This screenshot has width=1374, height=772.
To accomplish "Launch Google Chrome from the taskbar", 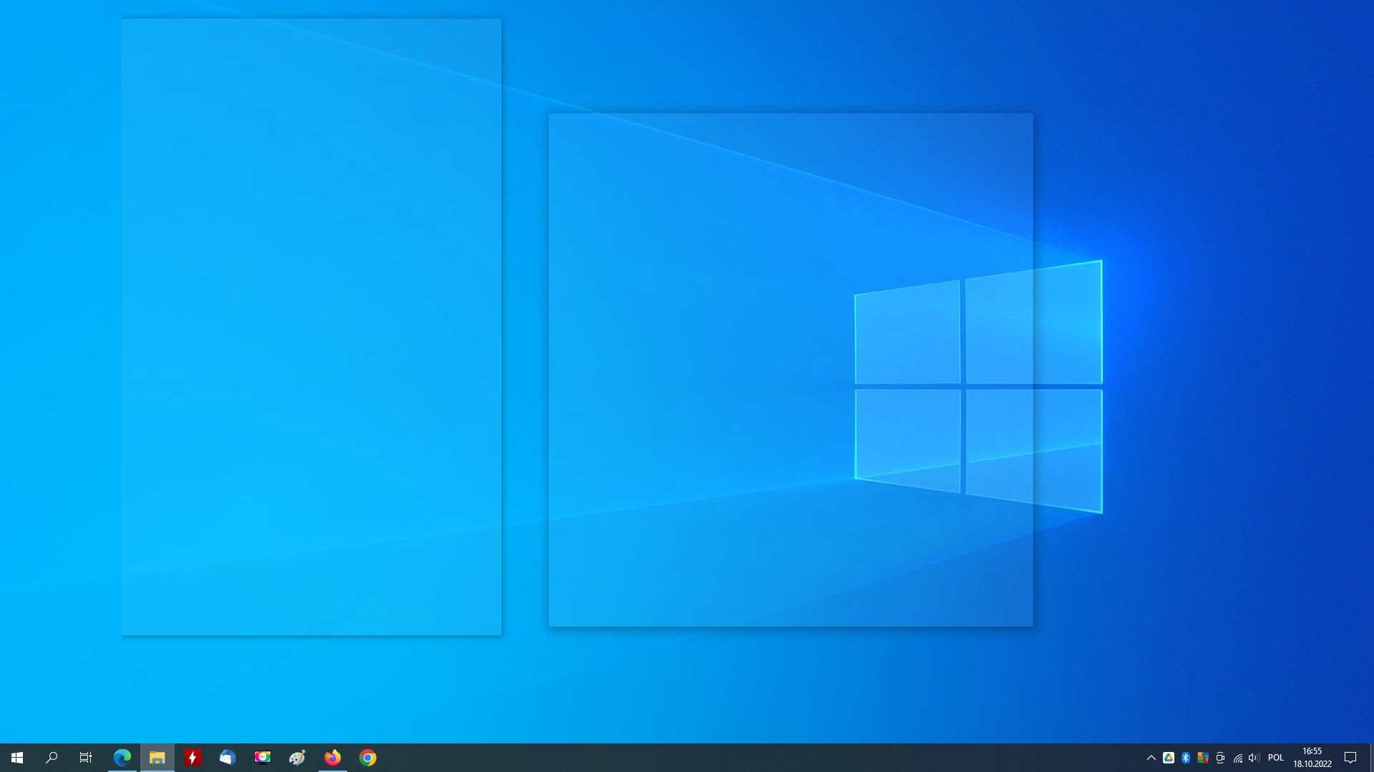I will tap(368, 758).
